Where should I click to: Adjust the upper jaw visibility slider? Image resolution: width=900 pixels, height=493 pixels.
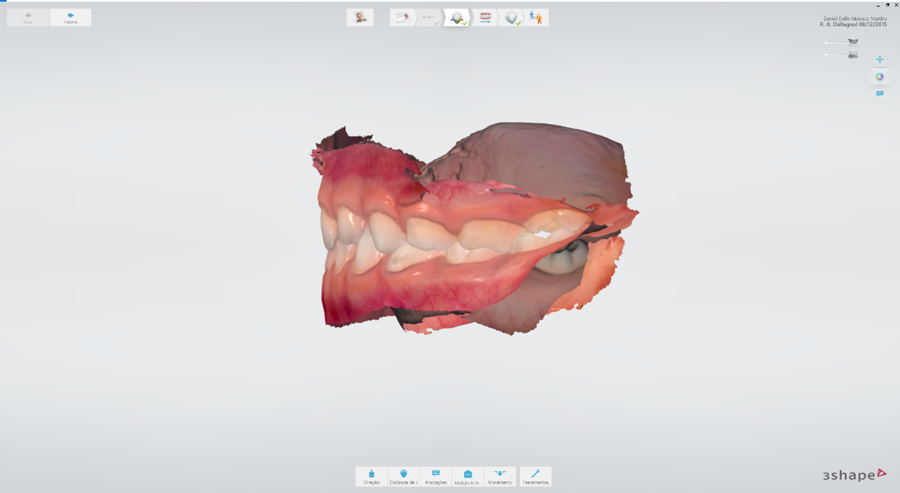pyautogui.click(x=837, y=43)
